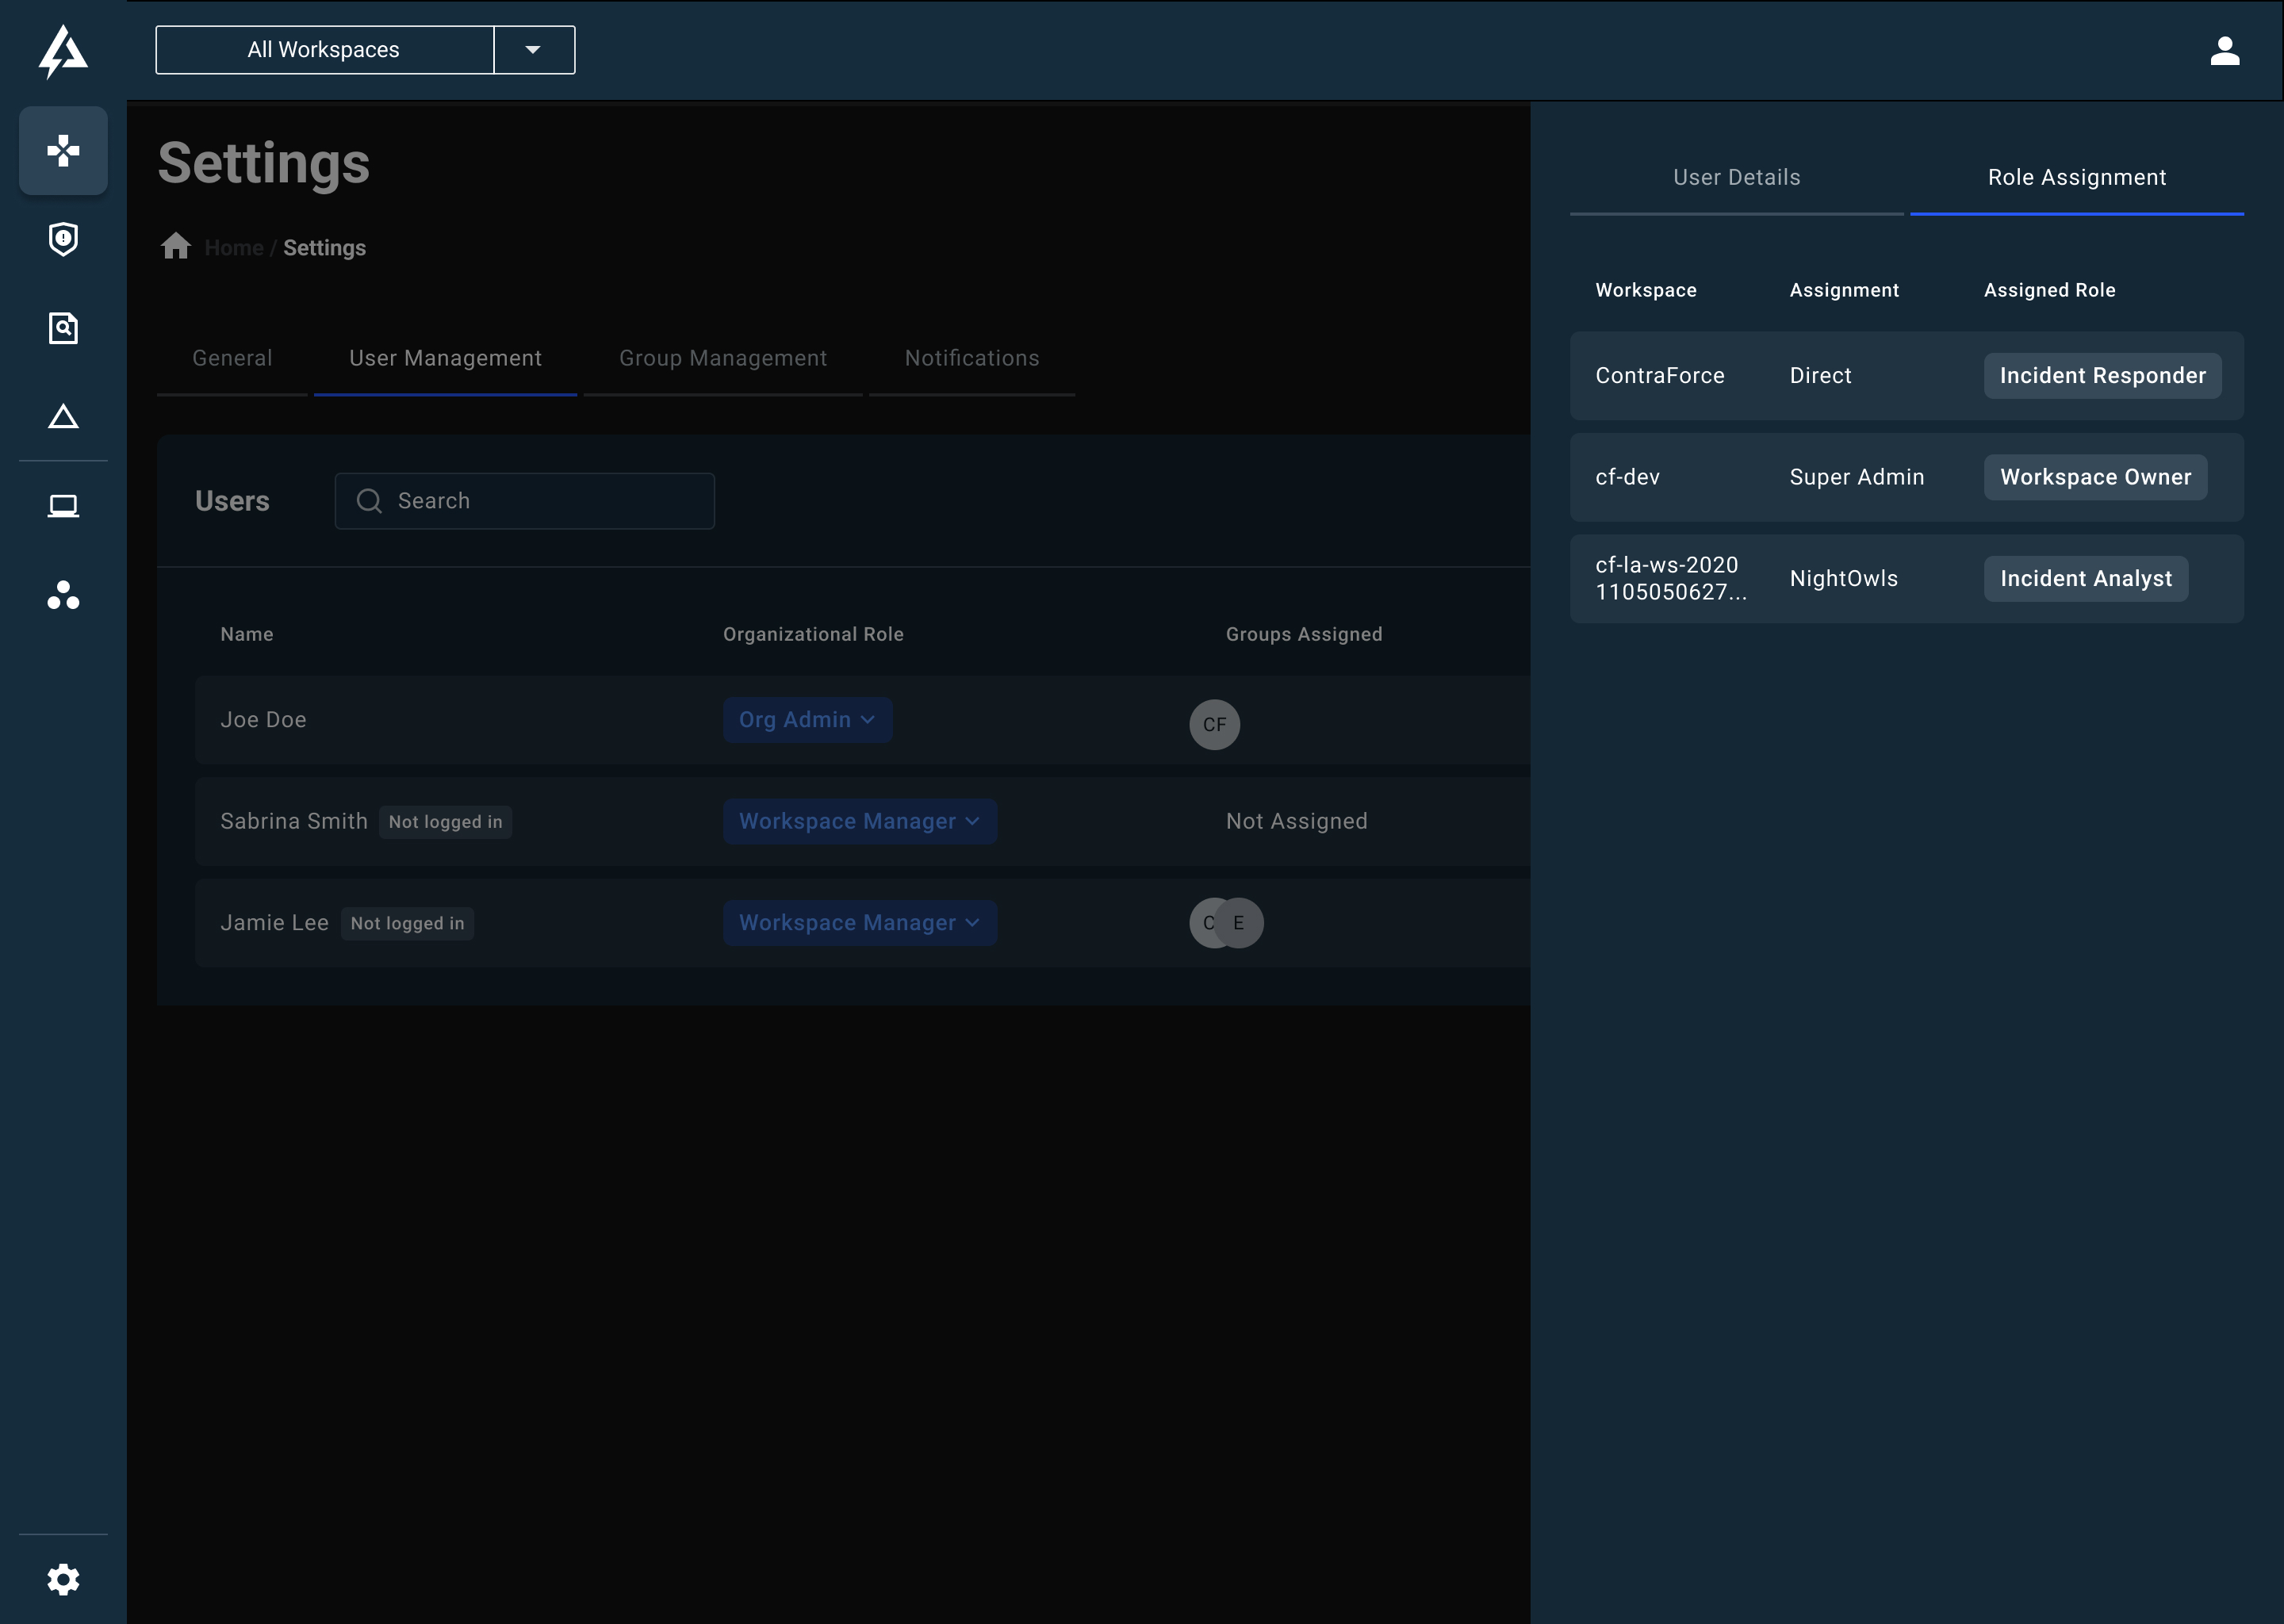The width and height of the screenshot is (2284, 1624).
Task: Expand the All Workspaces dropdown arrow
Action: point(533,50)
